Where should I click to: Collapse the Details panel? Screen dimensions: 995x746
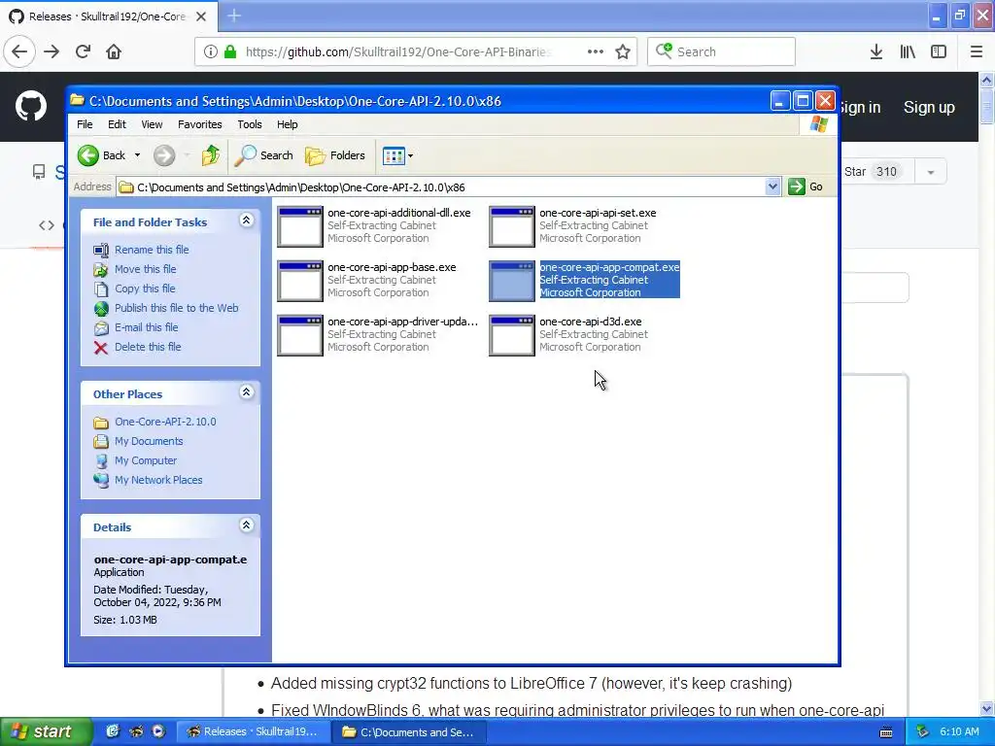click(246, 526)
